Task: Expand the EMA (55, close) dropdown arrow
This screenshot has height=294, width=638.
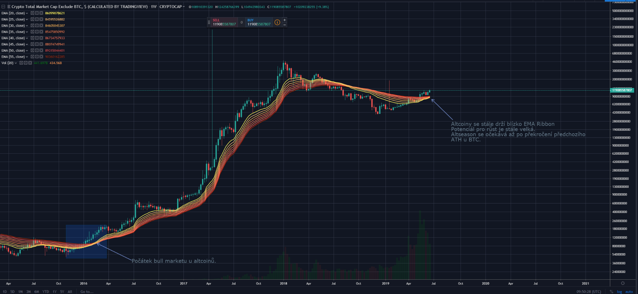Action: (x=27, y=57)
